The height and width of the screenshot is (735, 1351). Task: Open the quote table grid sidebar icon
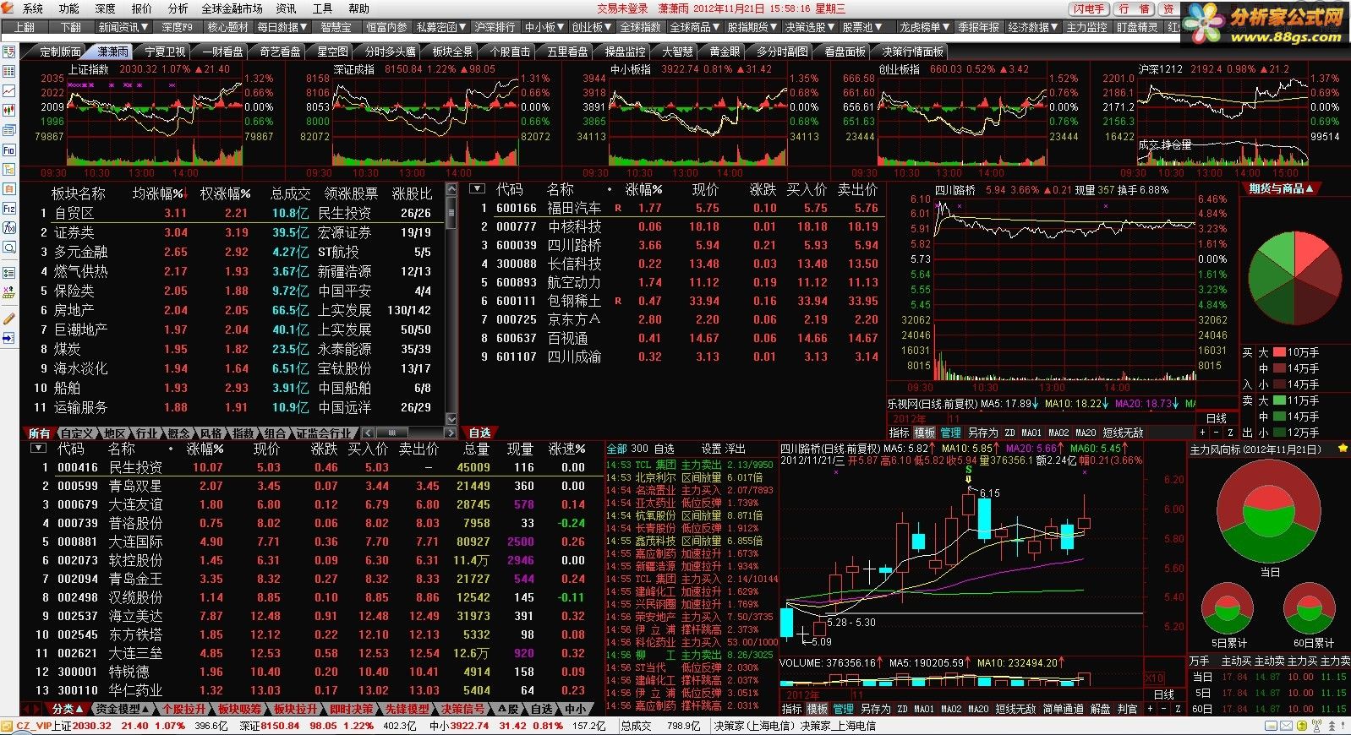pyautogui.click(x=9, y=72)
